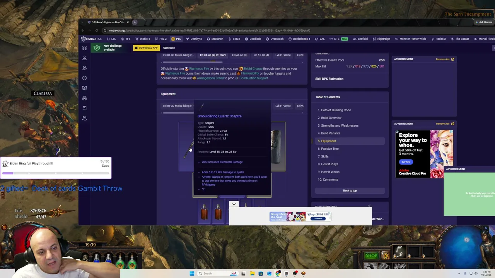Image resolution: width=495 pixels, height=278 pixels.
Task: Click the helmet icon in the sidebar
Action: [x=84, y=98]
